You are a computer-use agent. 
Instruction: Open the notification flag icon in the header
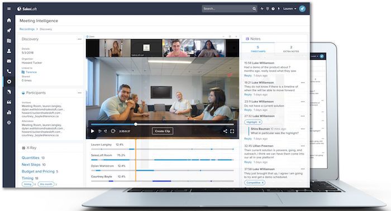[x=268, y=9]
